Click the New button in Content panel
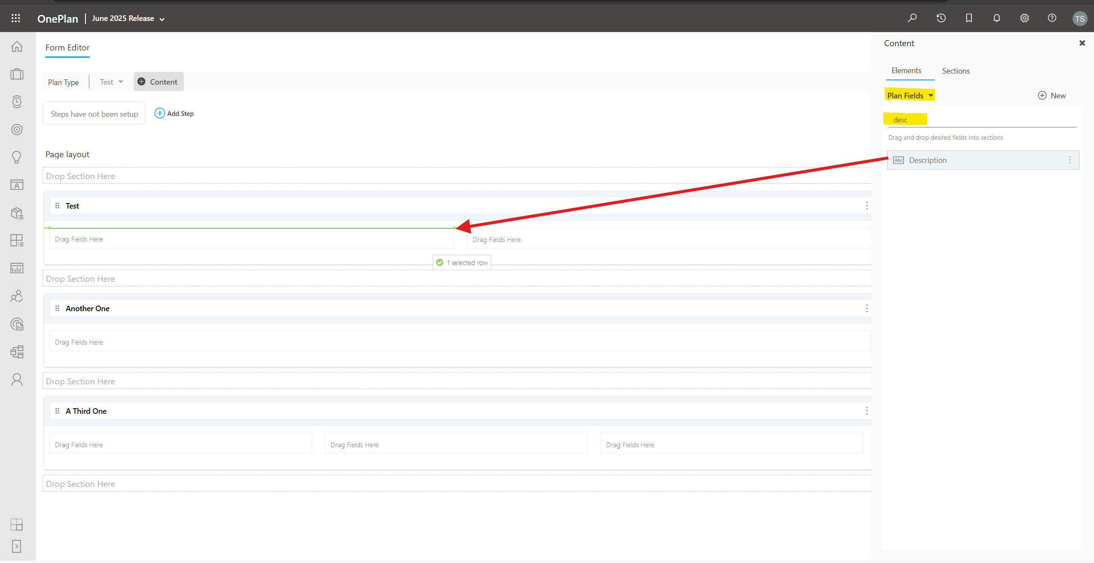Screen dimensions: 1094x563 [1052, 95]
